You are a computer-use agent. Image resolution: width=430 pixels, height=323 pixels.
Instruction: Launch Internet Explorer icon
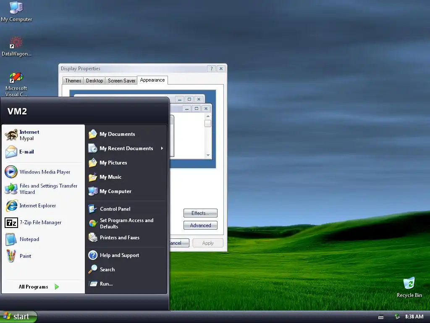tap(11, 206)
